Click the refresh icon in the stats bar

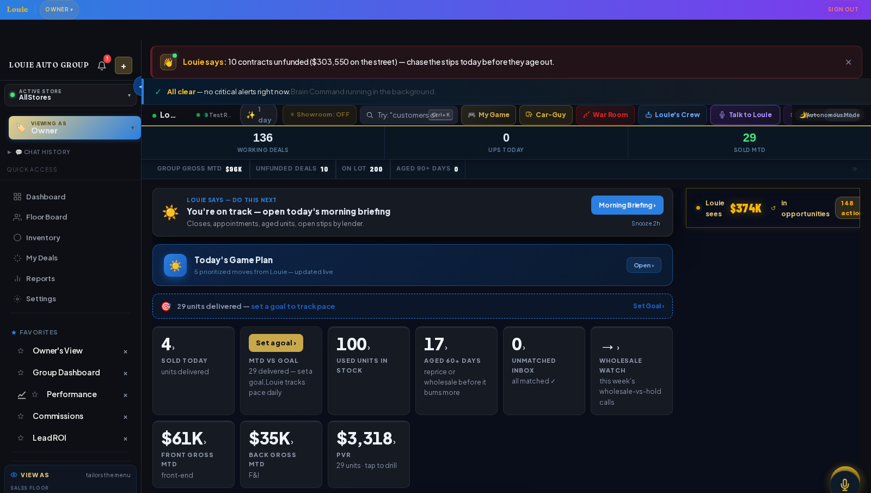click(x=855, y=169)
